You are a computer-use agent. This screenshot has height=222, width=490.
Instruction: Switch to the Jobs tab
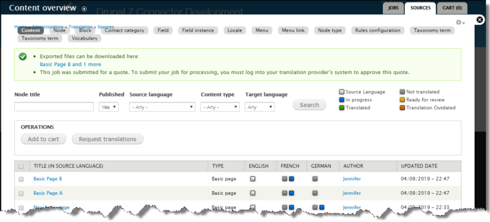[x=393, y=8]
